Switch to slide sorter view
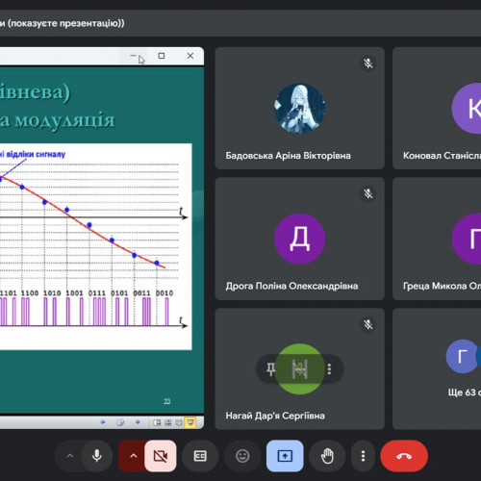The height and width of the screenshot is (481, 481). click(168, 422)
